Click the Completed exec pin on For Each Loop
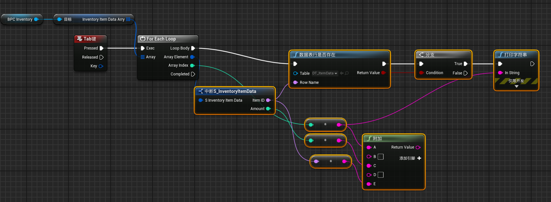This screenshot has width=551, height=202. (x=193, y=74)
